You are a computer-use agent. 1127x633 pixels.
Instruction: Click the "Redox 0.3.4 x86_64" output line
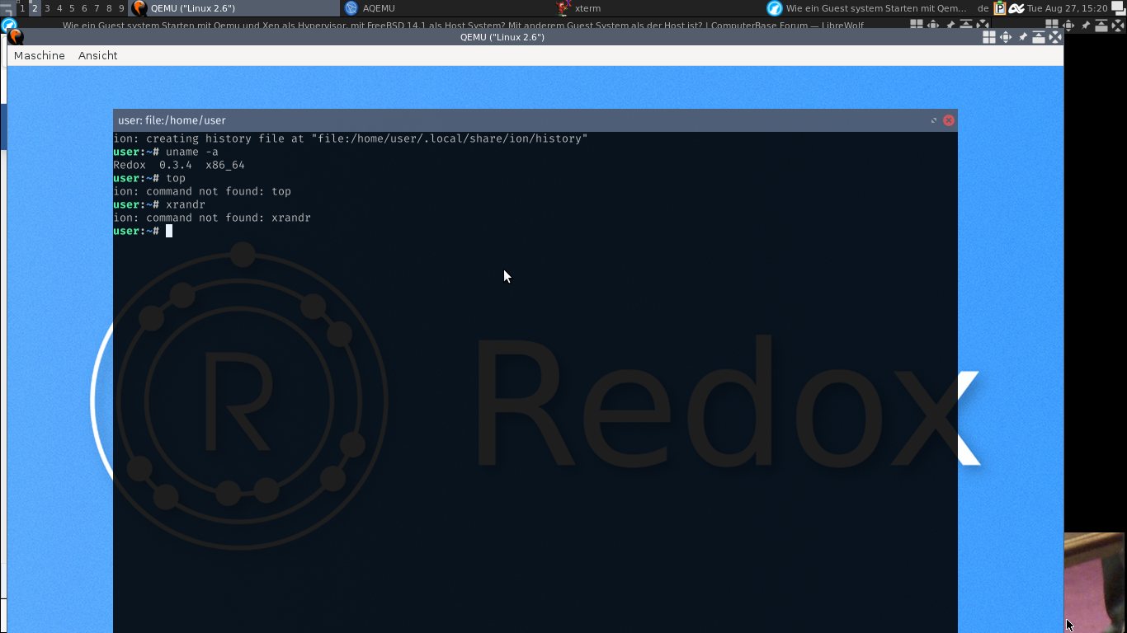[179, 165]
